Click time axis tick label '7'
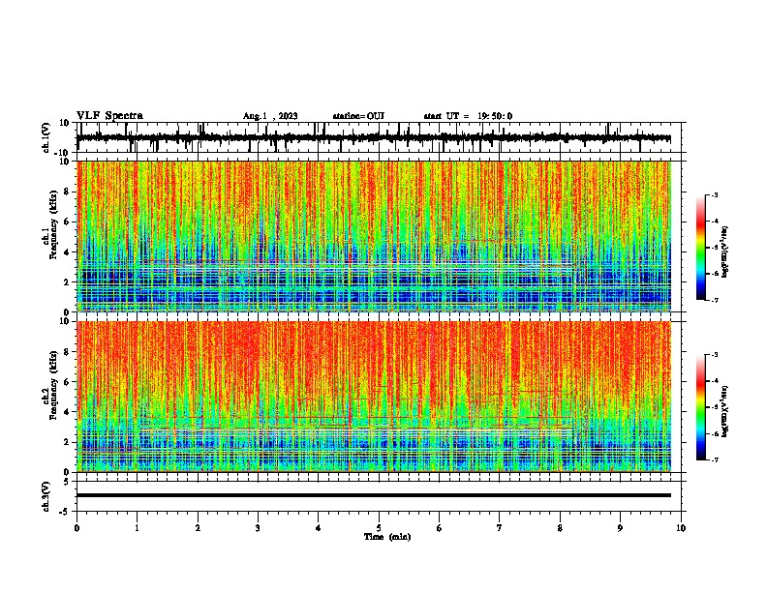This screenshot has width=767, height=592. tap(500, 528)
